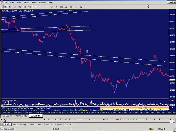The image size is (176, 132).
Task: Click the 1.6632 price scale label
Action: 172,49
